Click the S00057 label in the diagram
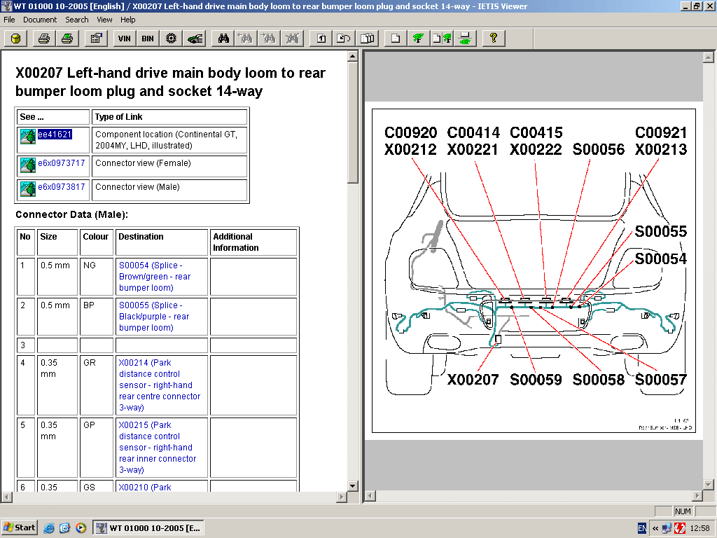The height and width of the screenshot is (538, 717). click(661, 379)
